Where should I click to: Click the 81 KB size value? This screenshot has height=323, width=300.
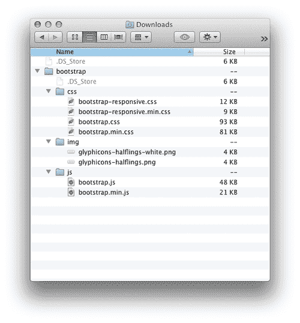[229, 132]
